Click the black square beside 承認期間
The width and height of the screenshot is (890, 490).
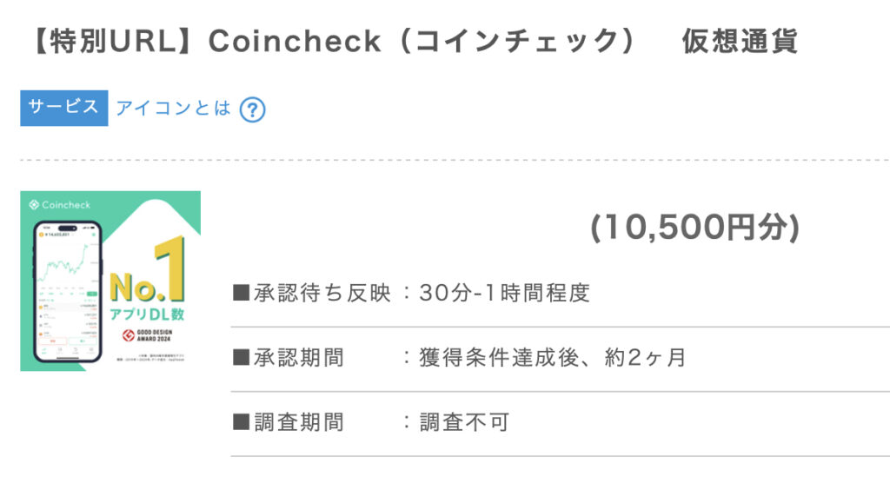click(242, 358)
